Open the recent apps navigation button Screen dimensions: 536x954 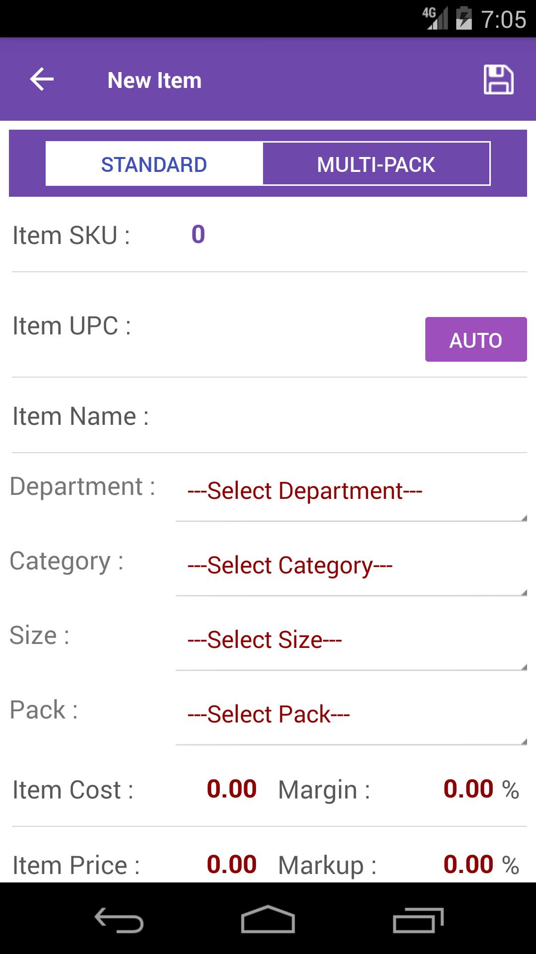[x=418, y=920]
